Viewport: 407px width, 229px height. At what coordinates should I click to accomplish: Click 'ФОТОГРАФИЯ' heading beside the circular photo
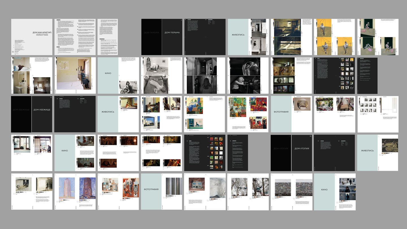pos(281,112)
